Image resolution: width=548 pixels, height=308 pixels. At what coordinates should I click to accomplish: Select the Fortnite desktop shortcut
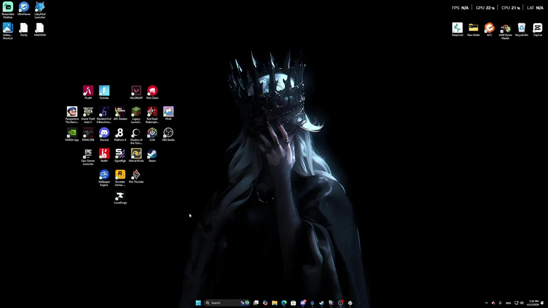(x=104, y=92)
